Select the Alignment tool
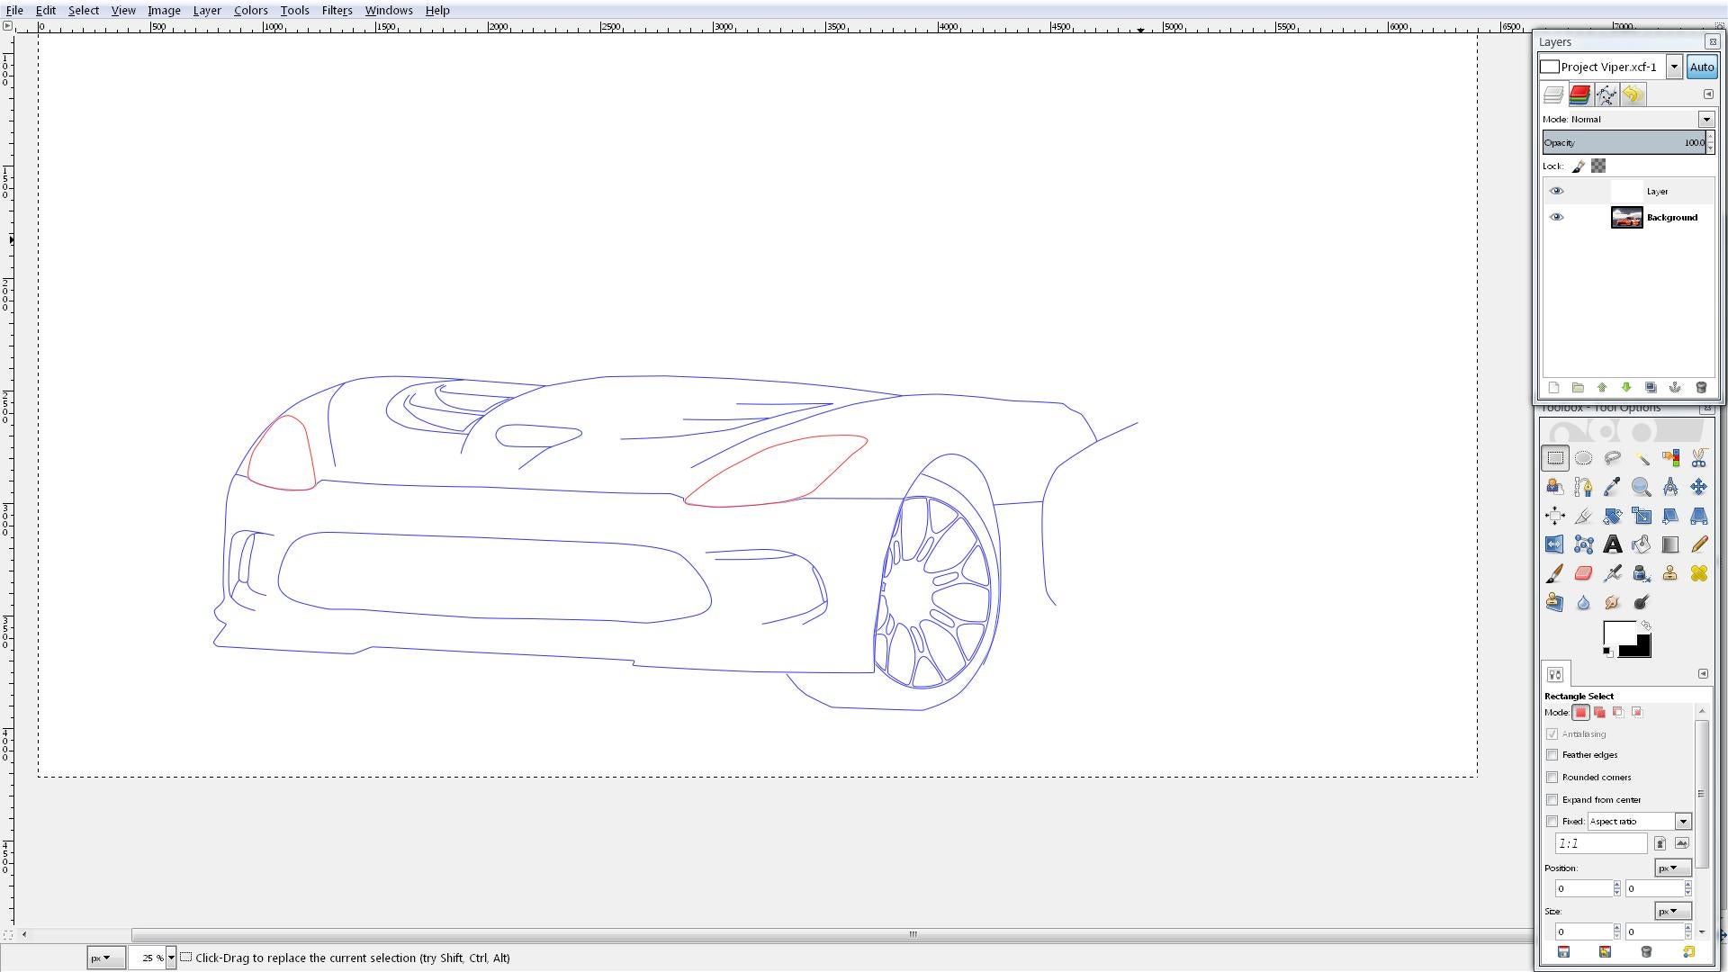Screen dimensions: 1728x972 click(1554, 516)
